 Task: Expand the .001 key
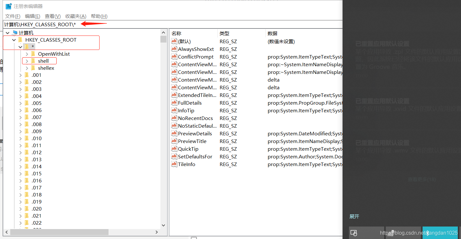tap(20, 75)
